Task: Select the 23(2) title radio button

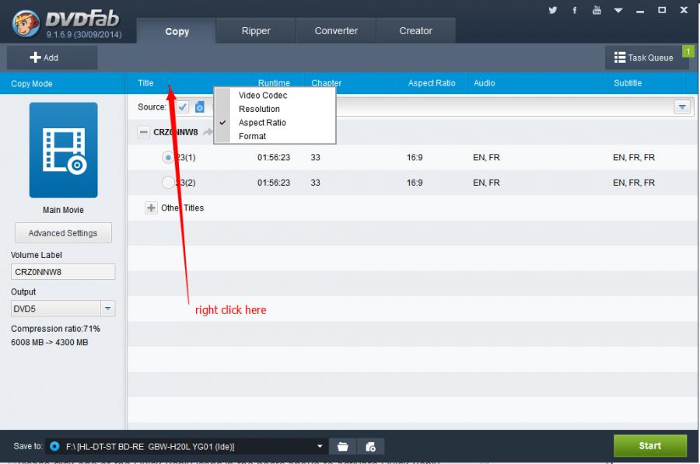Action: pos(168,183)
